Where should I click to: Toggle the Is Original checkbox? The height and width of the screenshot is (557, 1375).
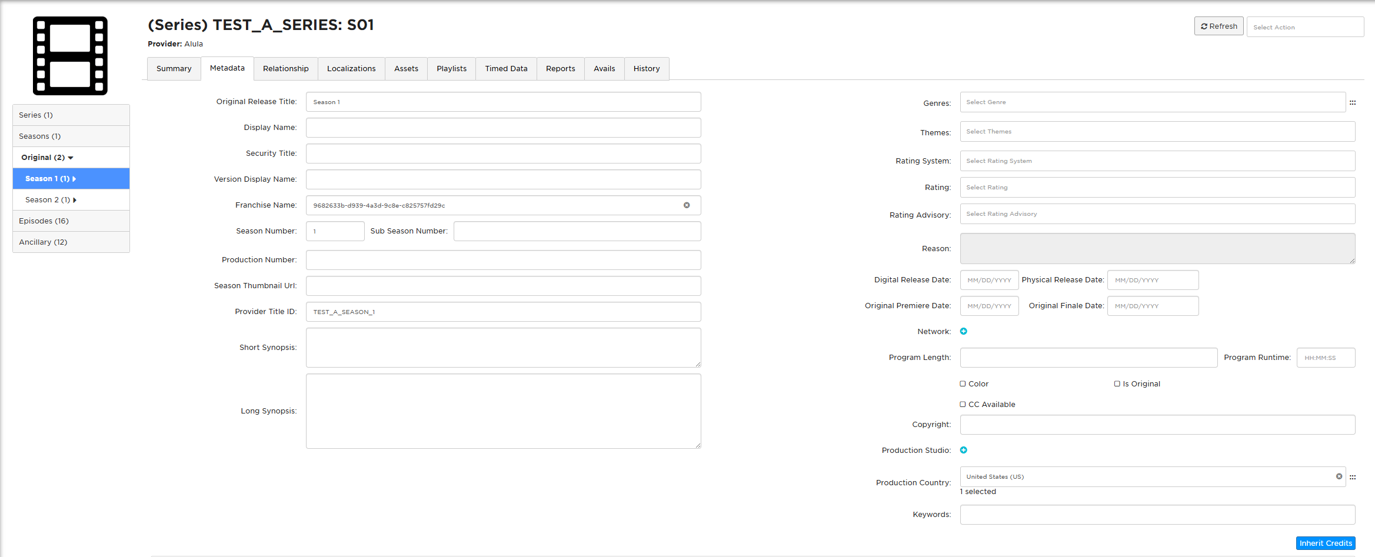pos(1117,383)
